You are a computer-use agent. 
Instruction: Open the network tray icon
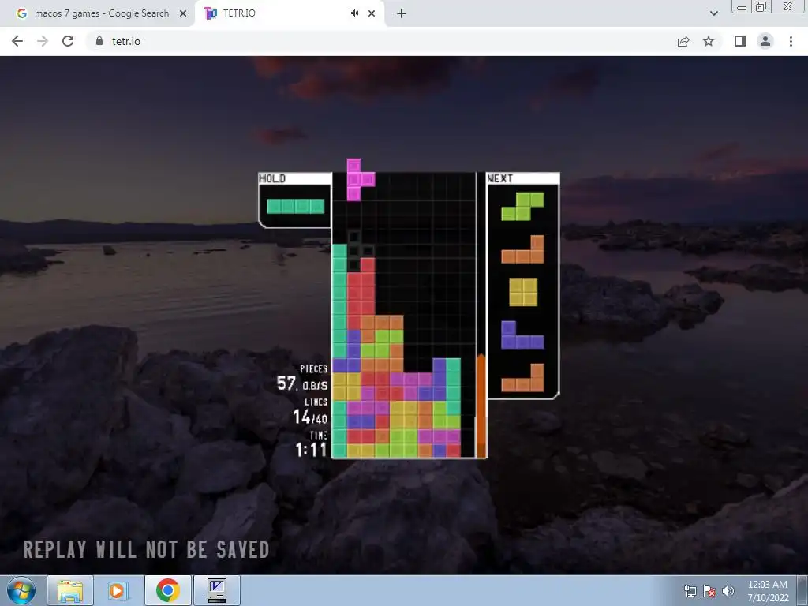click(690, 591)
